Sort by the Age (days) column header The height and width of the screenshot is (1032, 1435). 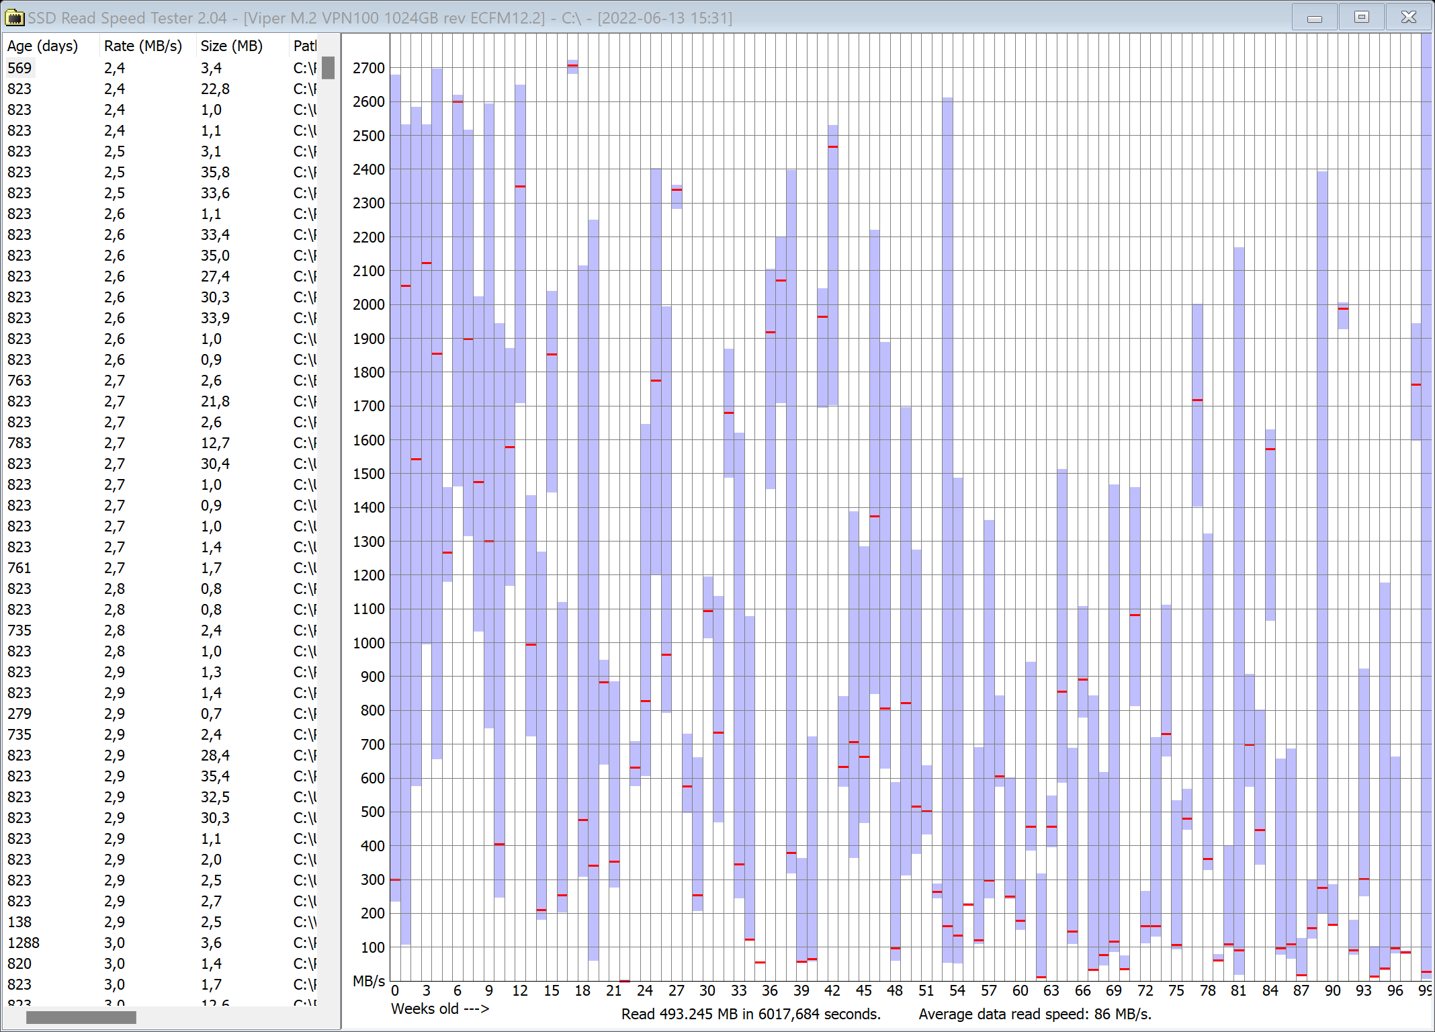pos(42,46)
